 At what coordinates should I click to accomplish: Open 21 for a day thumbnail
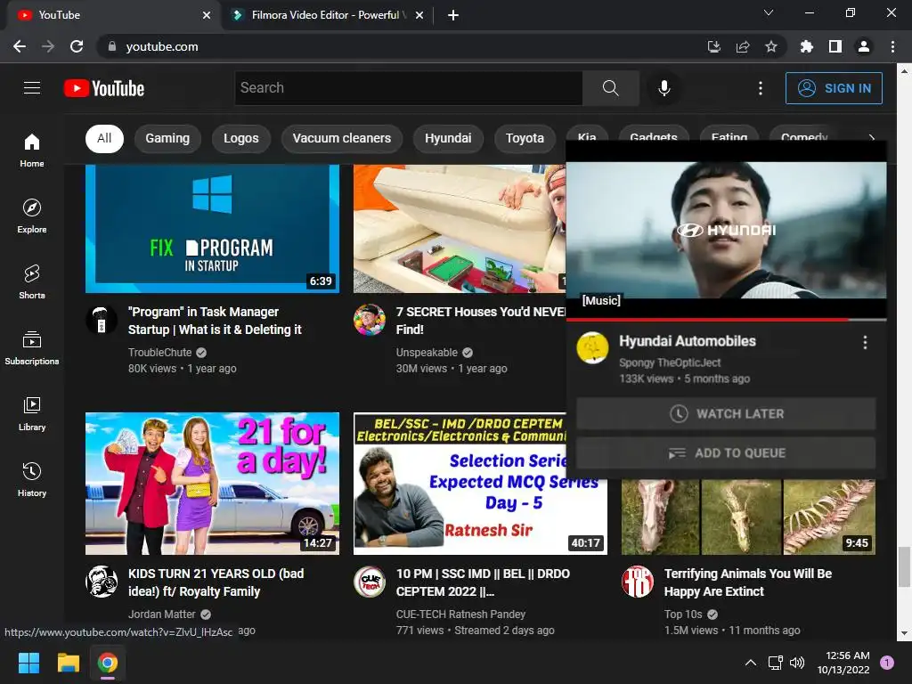[212, 484]
